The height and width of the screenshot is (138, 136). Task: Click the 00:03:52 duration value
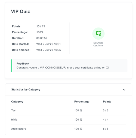[x=42, y=38]
